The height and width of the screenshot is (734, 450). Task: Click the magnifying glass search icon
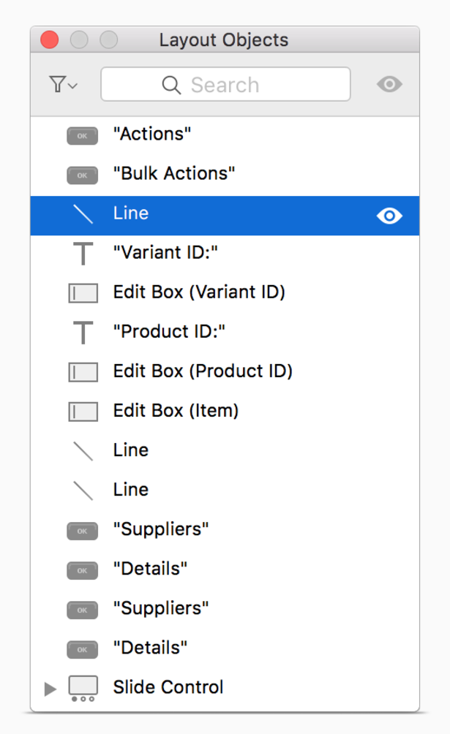(171, 86)
